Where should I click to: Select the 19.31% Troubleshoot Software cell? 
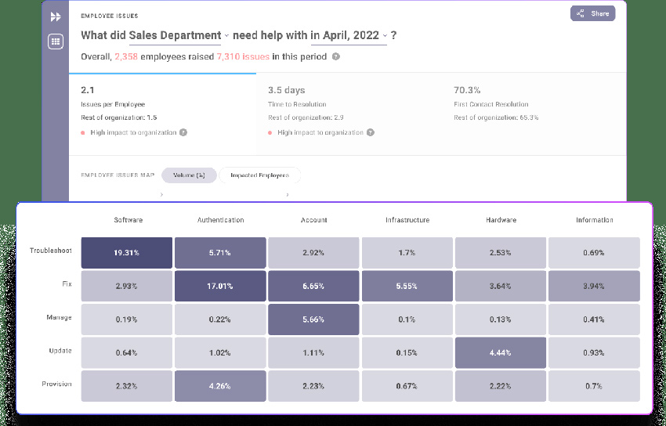[127, 253]
